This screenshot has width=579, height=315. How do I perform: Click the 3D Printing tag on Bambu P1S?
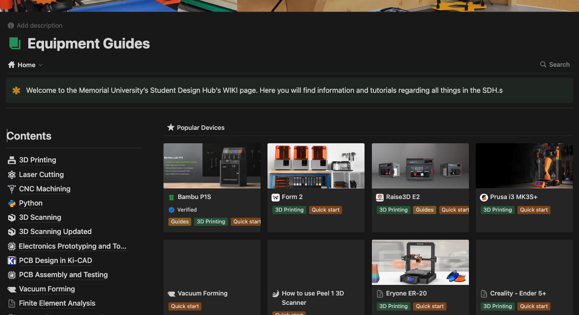211,222
